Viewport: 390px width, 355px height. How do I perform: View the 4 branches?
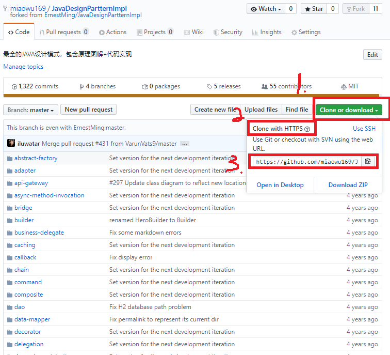coord(98,86)
